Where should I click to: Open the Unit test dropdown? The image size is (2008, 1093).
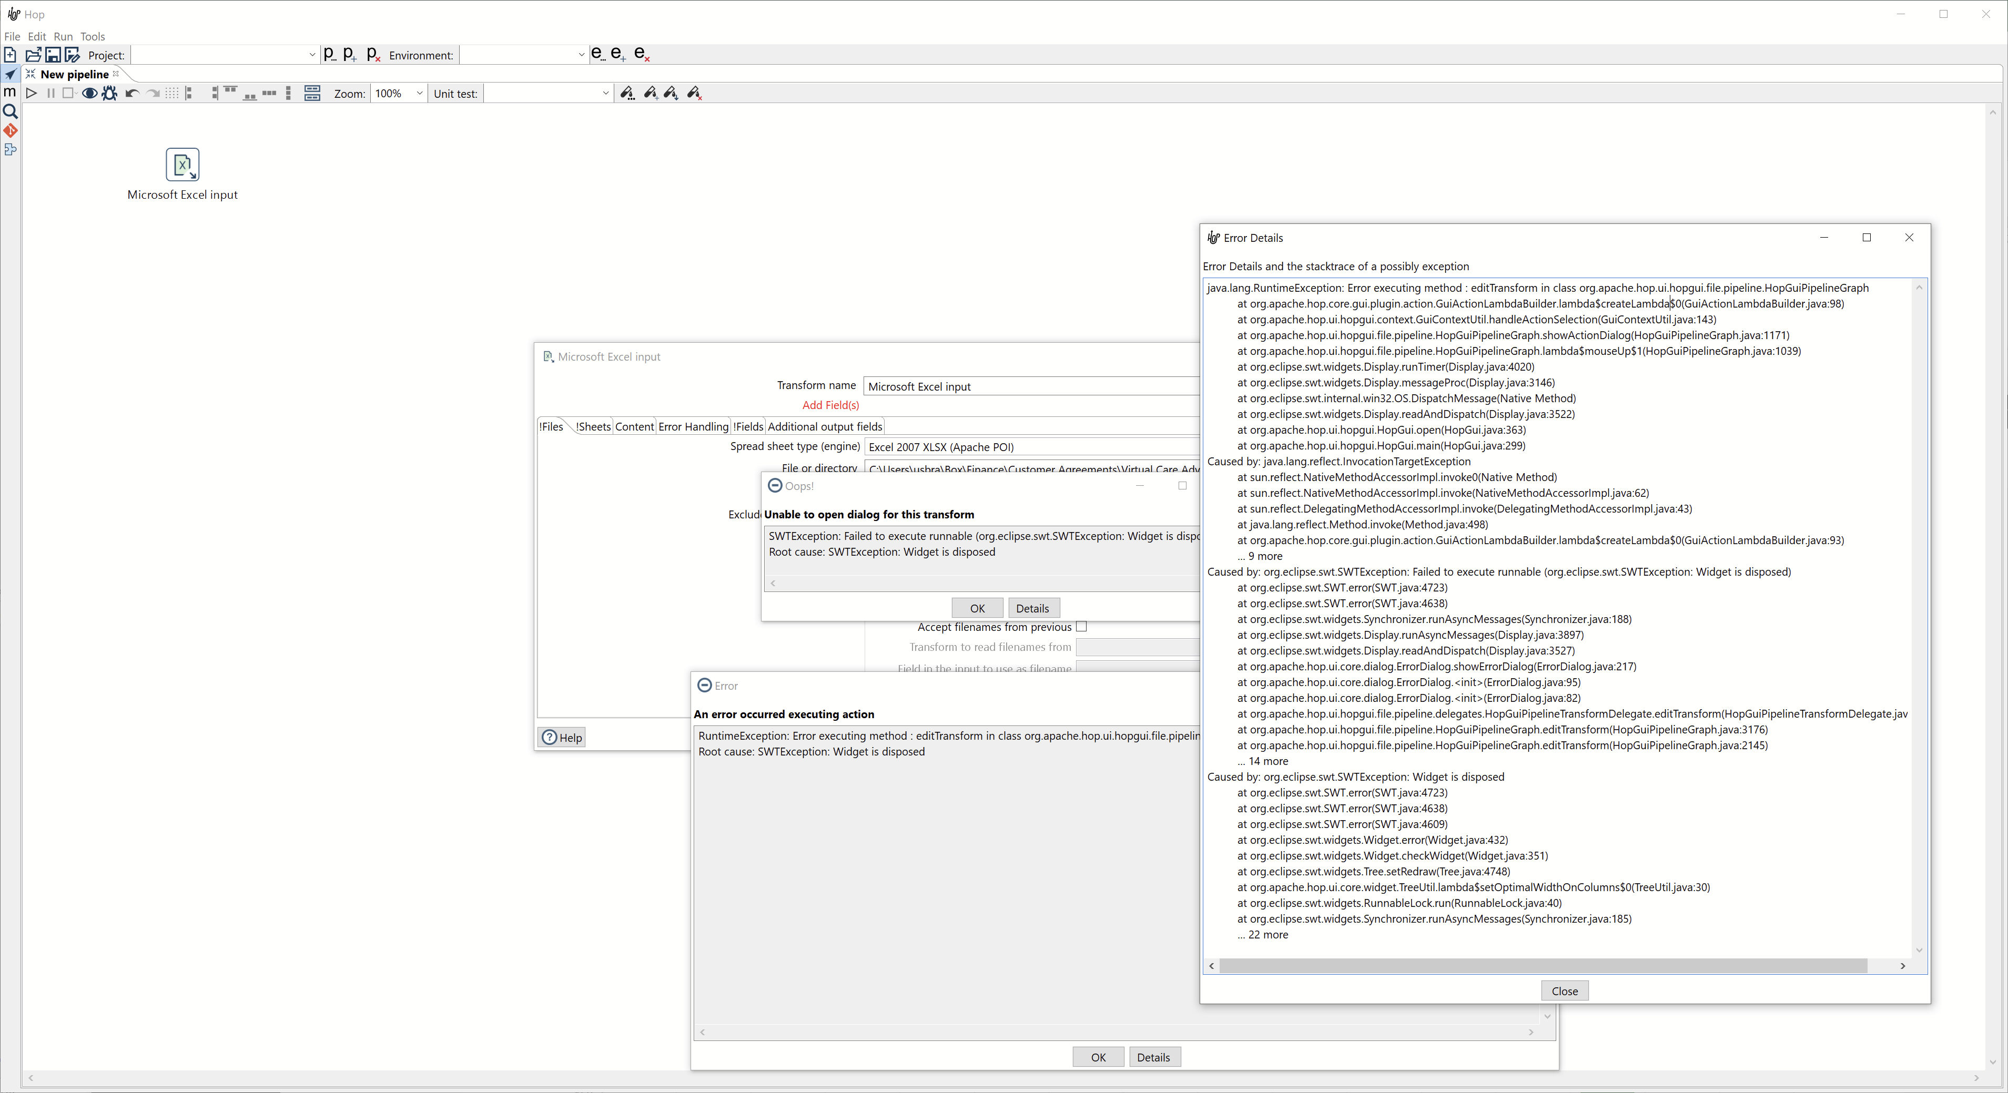pyautogui.click(x=605, y=94)
